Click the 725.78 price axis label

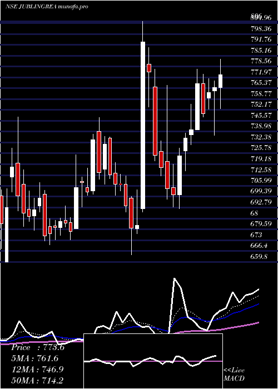tap(261, 148)
